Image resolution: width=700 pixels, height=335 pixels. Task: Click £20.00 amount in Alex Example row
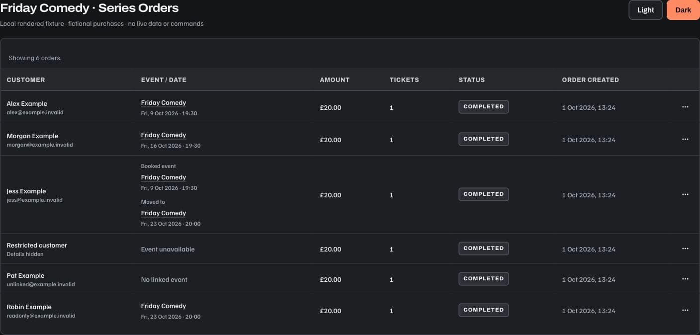pyautogui.click(x=331, y=107)
